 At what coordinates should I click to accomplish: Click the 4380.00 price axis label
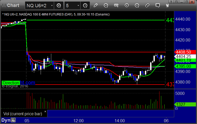[x=183, y=82]
